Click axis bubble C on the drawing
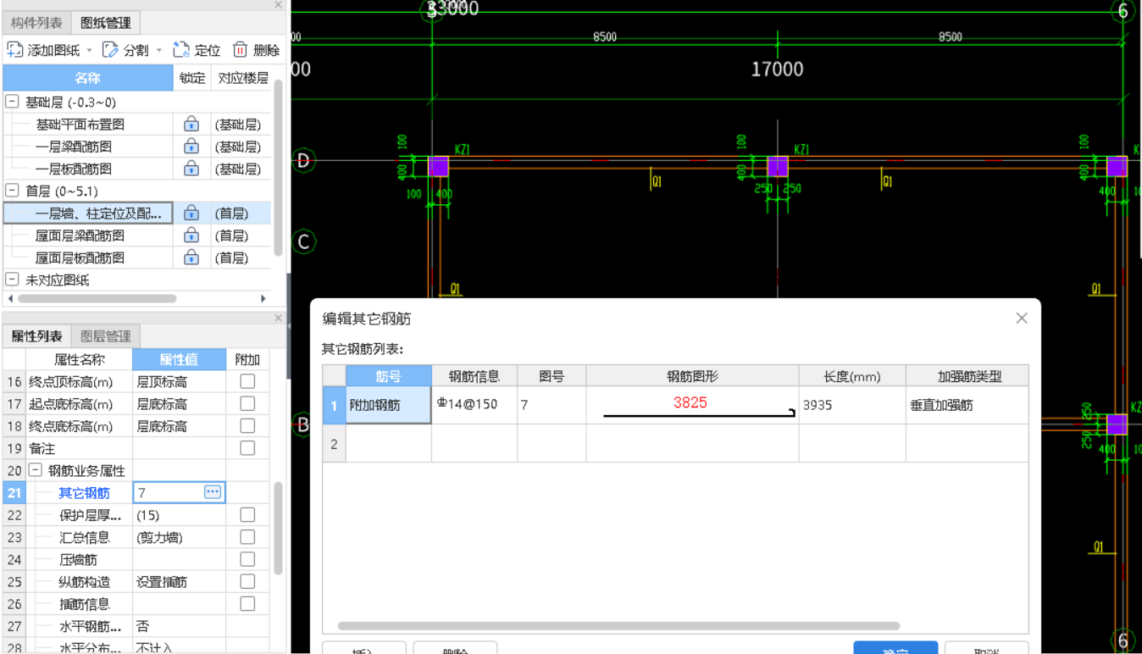The width and height of the screenshot is (1142, 654). click(x=303, y=242)
